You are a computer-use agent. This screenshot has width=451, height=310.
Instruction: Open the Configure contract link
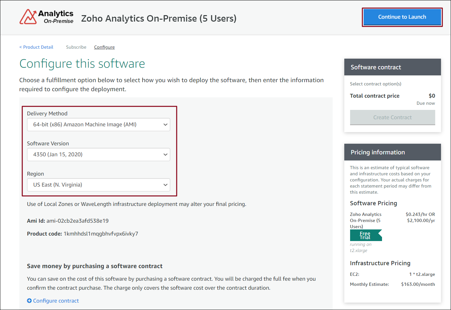56,301
